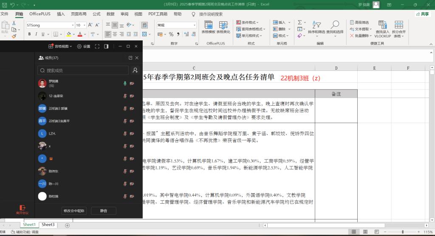The image size is (435, 236).
Task: Switch to the Sheet3 worksheet tab
Action: click(48, 225)
